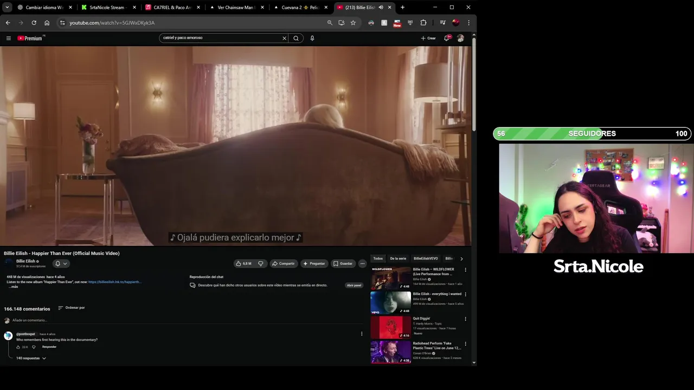Viewport: 694px width, 390px height.
Task: Expand description with ...más
Action: (14, 287)
